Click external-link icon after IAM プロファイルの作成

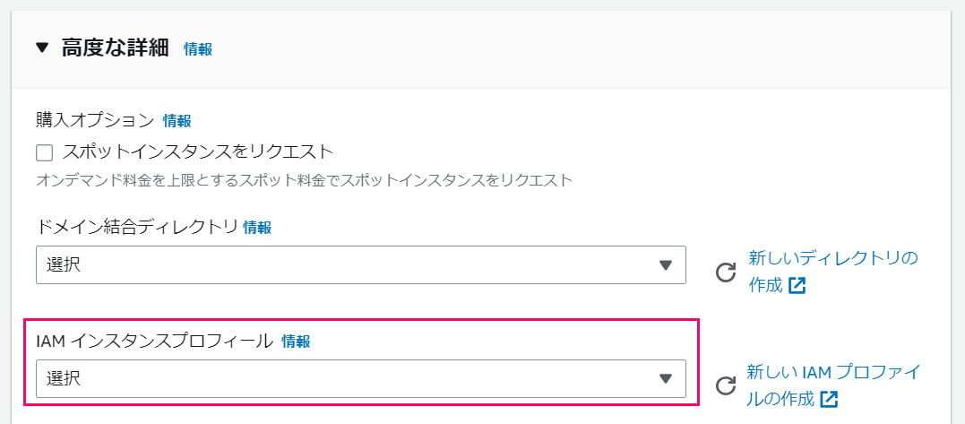[830, 400]
